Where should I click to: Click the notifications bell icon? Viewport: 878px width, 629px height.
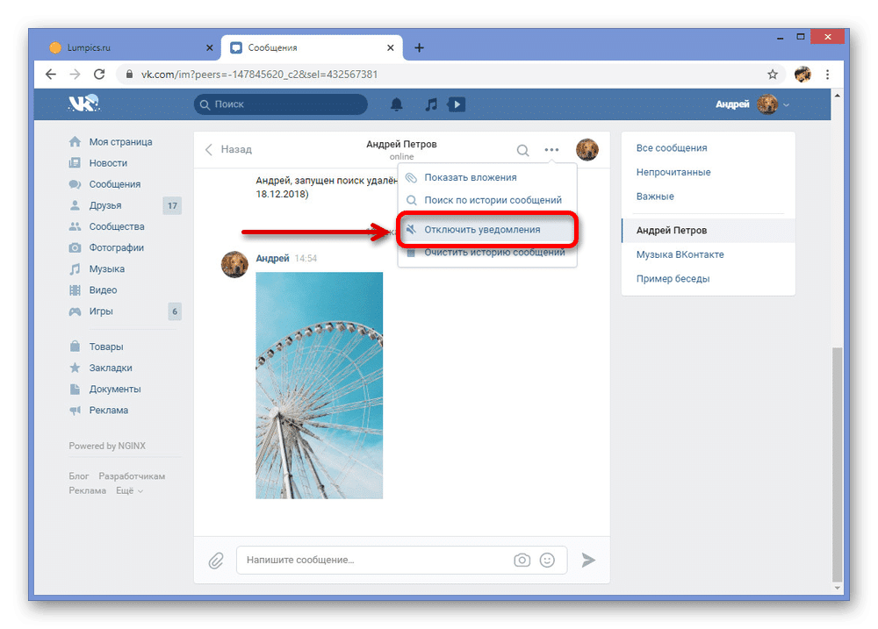point(397,104)
